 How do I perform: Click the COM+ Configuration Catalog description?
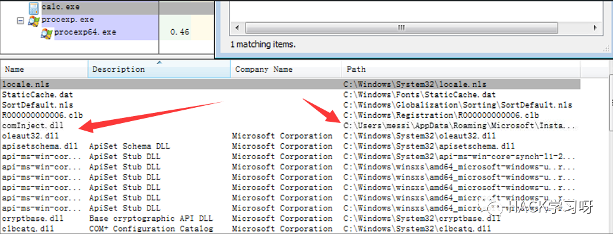pyautogui.click(x=151, y=228)
